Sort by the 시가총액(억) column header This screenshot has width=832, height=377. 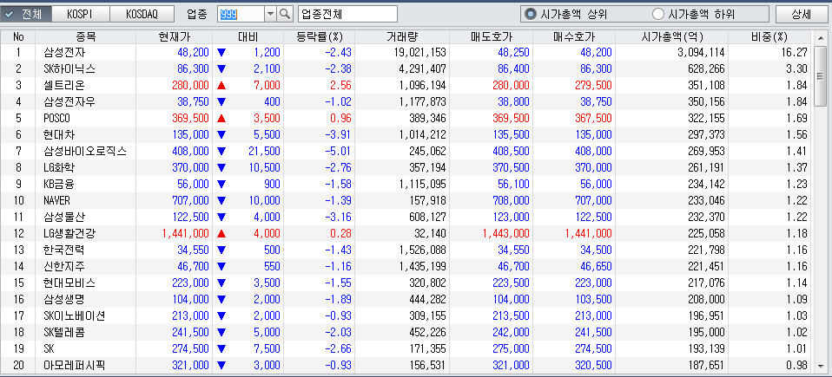671,37
